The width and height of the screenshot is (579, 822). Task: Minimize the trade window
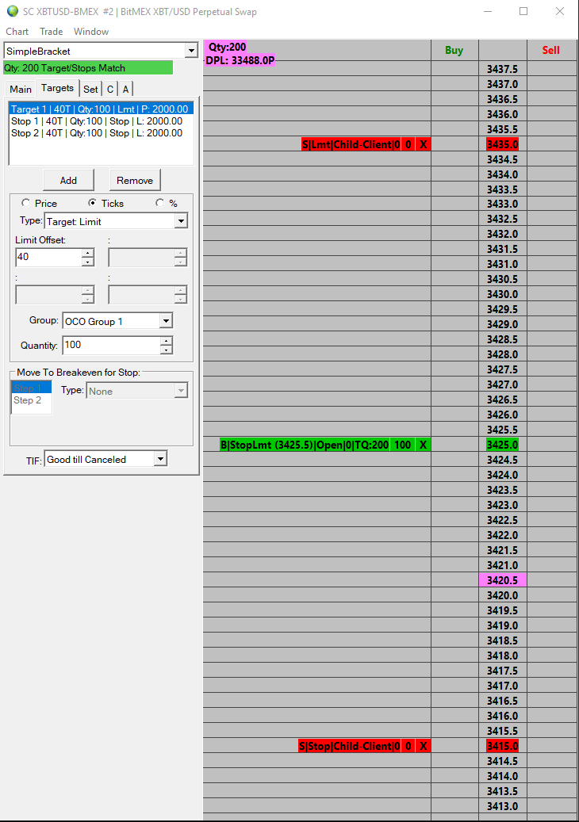(488, 11)
